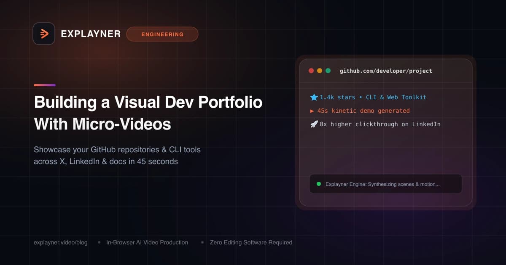Click the Explayner logo icon
Viewport: 506px width, 265px height.
(x=44, y=34)
